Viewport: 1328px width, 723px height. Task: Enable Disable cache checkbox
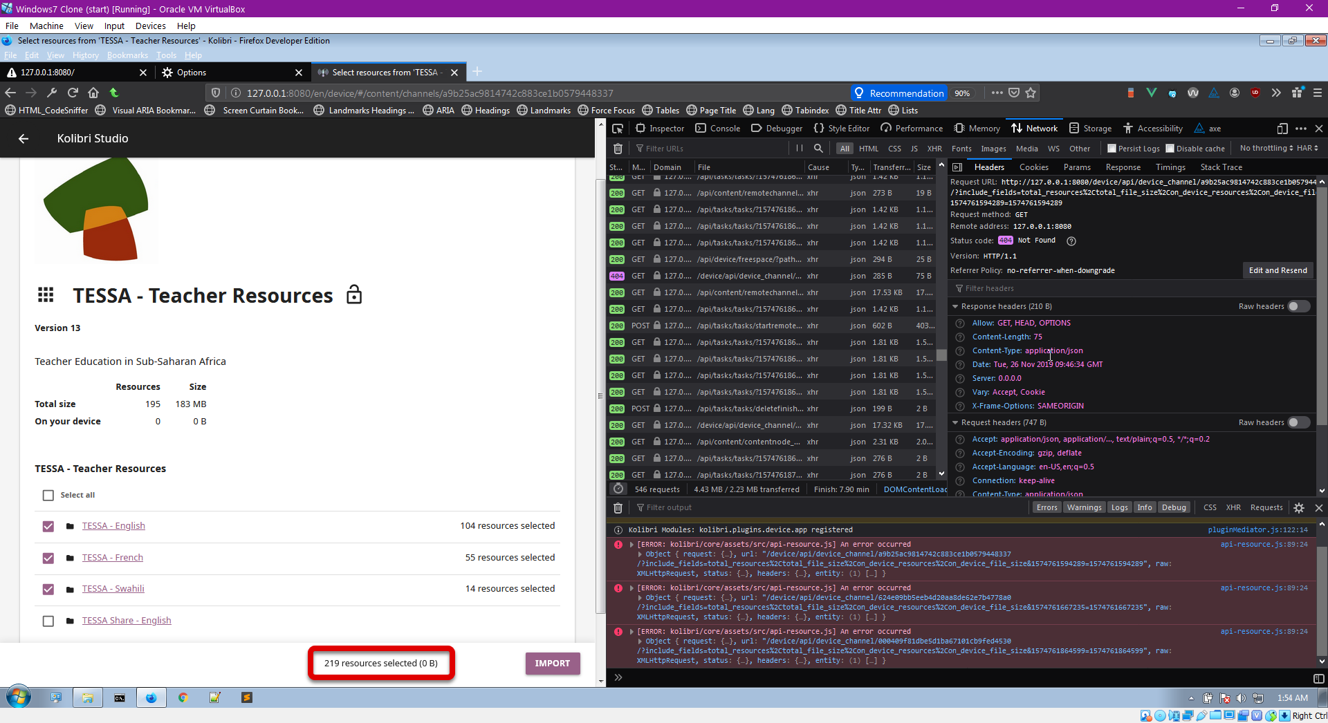1170,149
